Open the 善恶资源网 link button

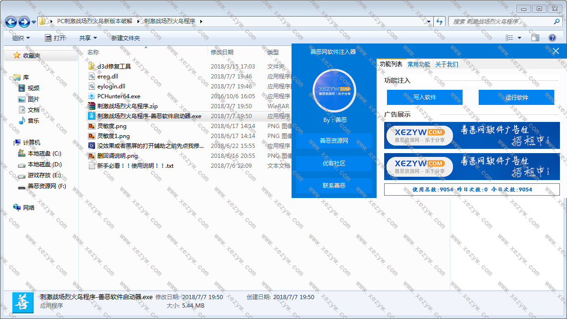[334, 141]
